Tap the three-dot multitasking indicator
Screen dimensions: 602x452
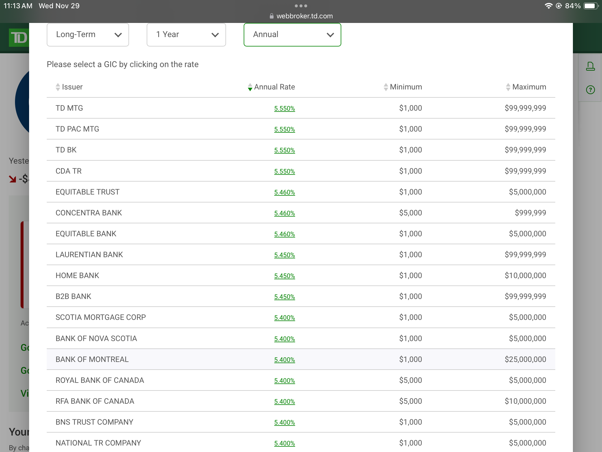(301, 6)
